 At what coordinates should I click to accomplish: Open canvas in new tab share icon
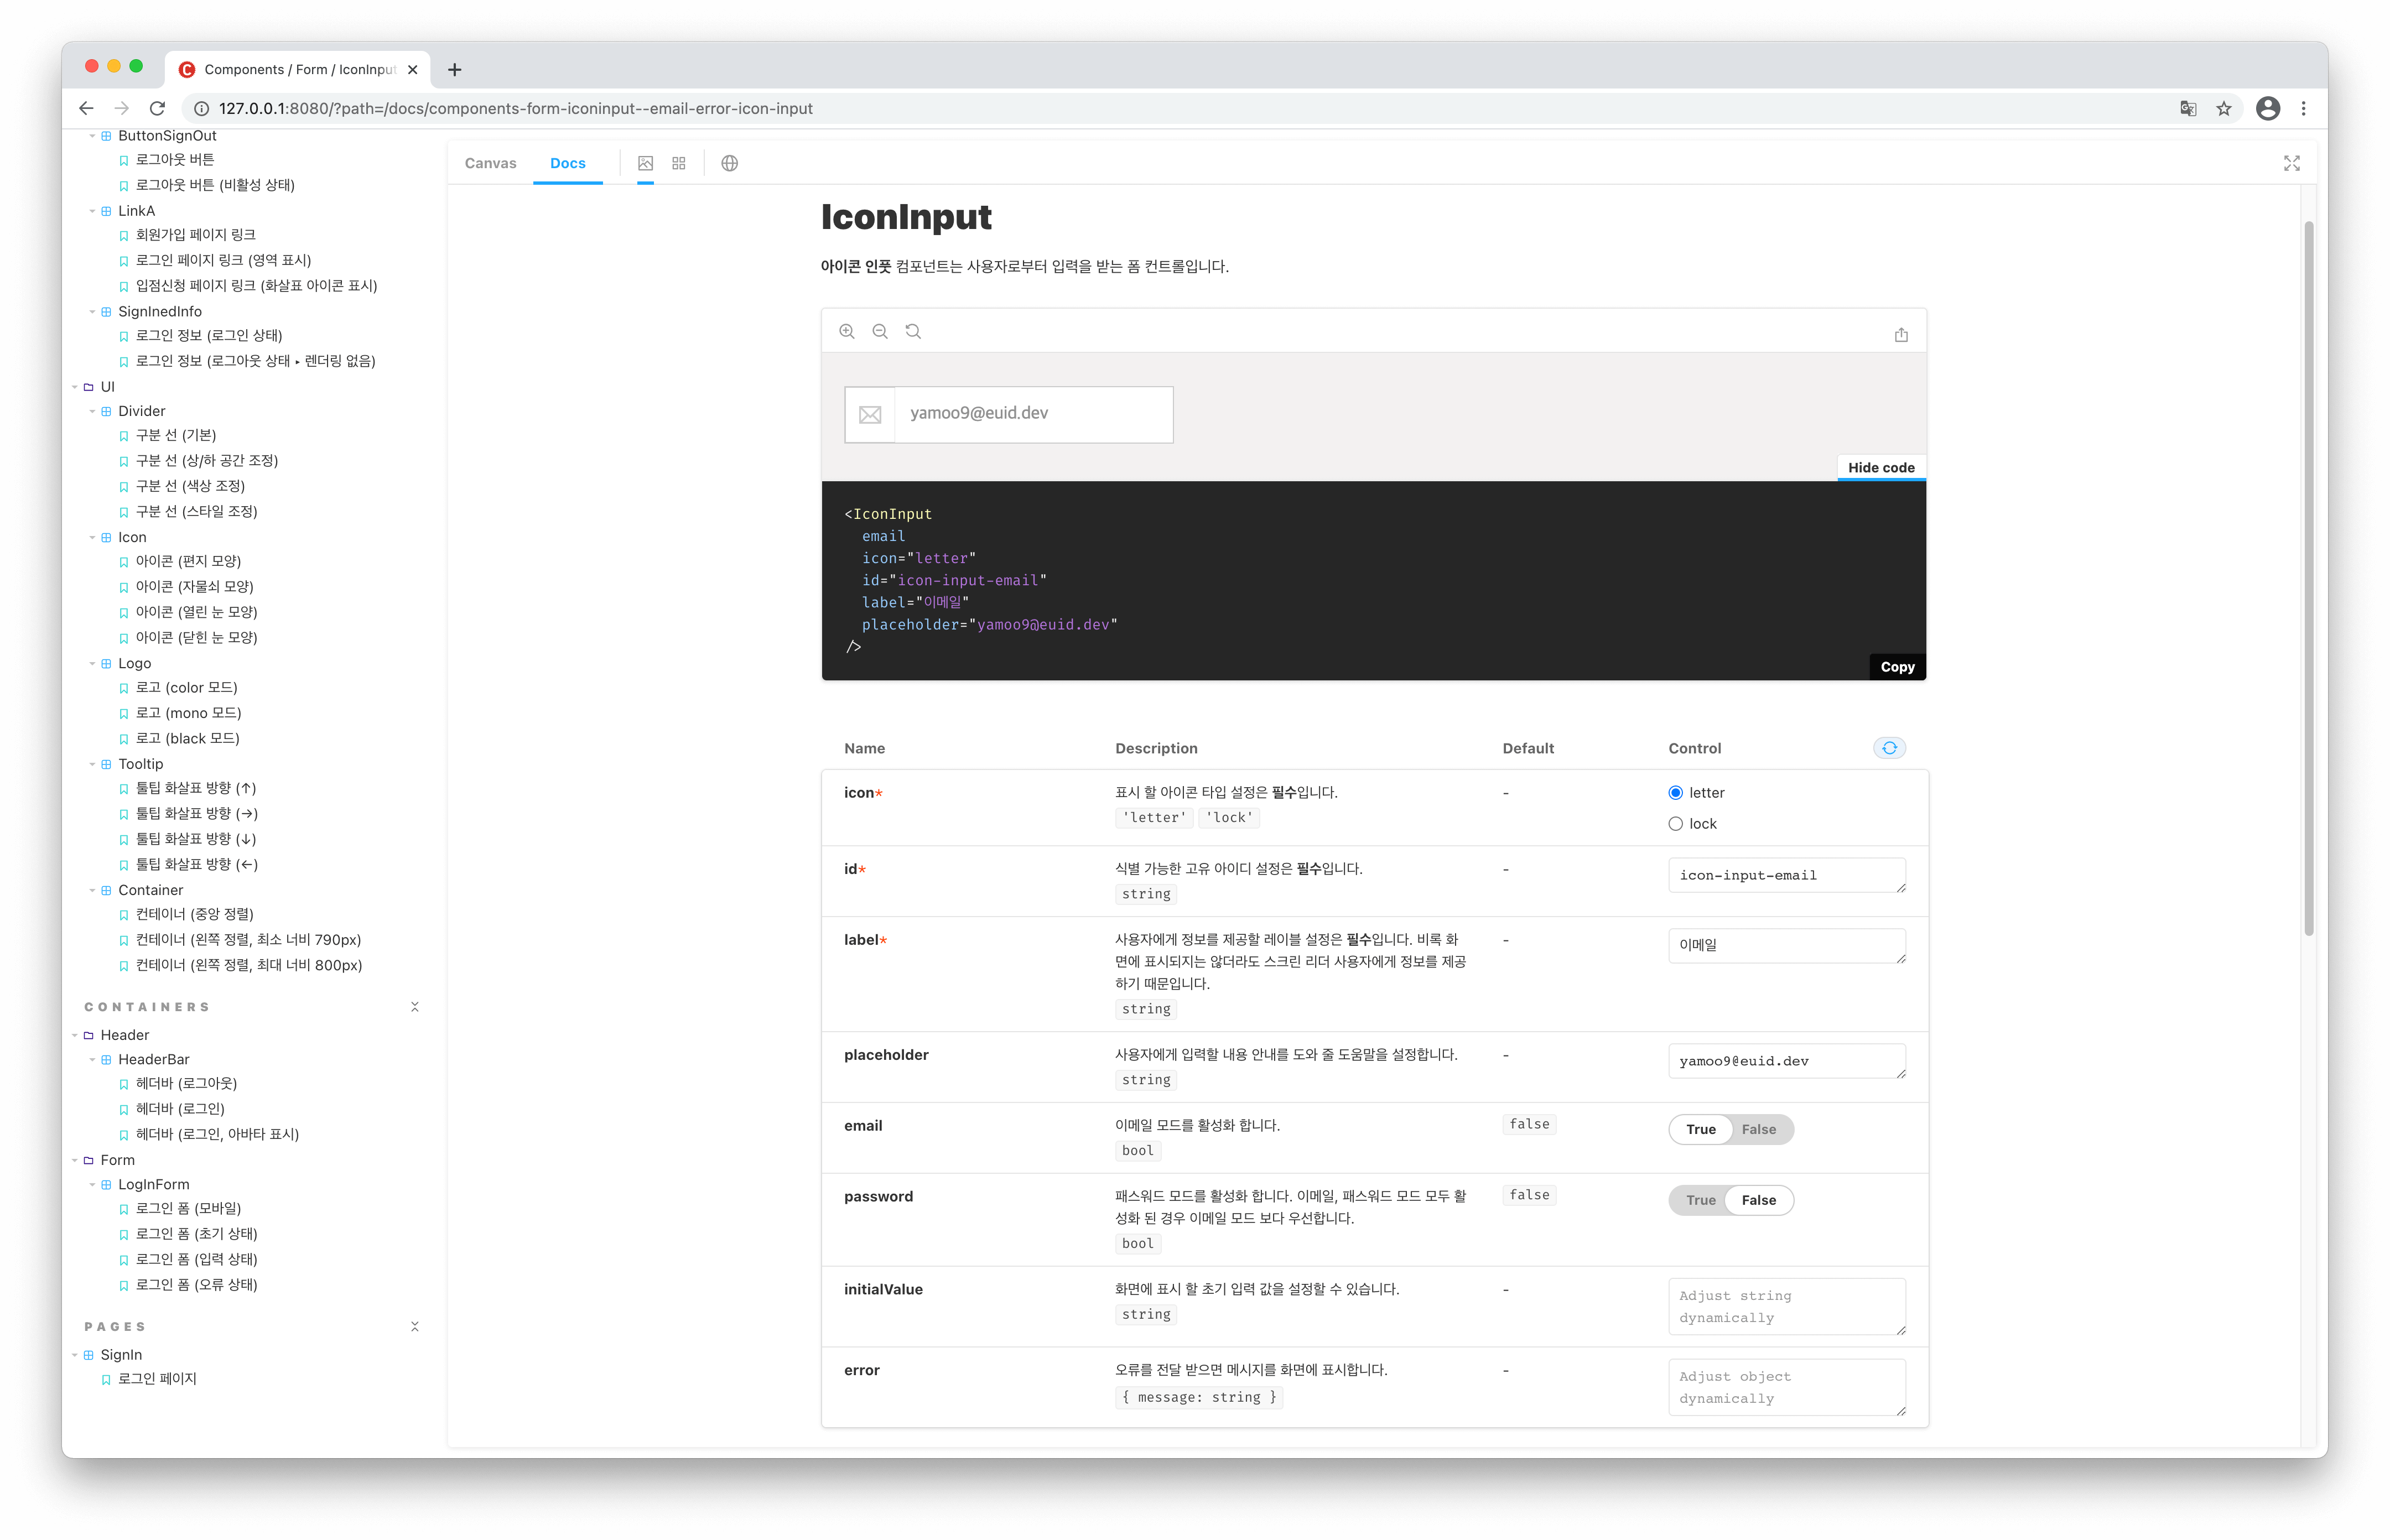click(x=1901, y=335)
